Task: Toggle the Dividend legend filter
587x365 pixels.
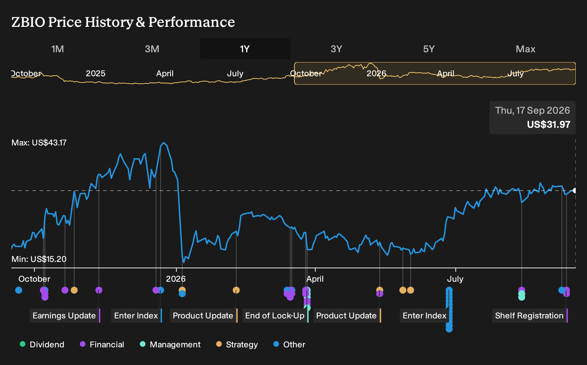Action: pos(42,345)
